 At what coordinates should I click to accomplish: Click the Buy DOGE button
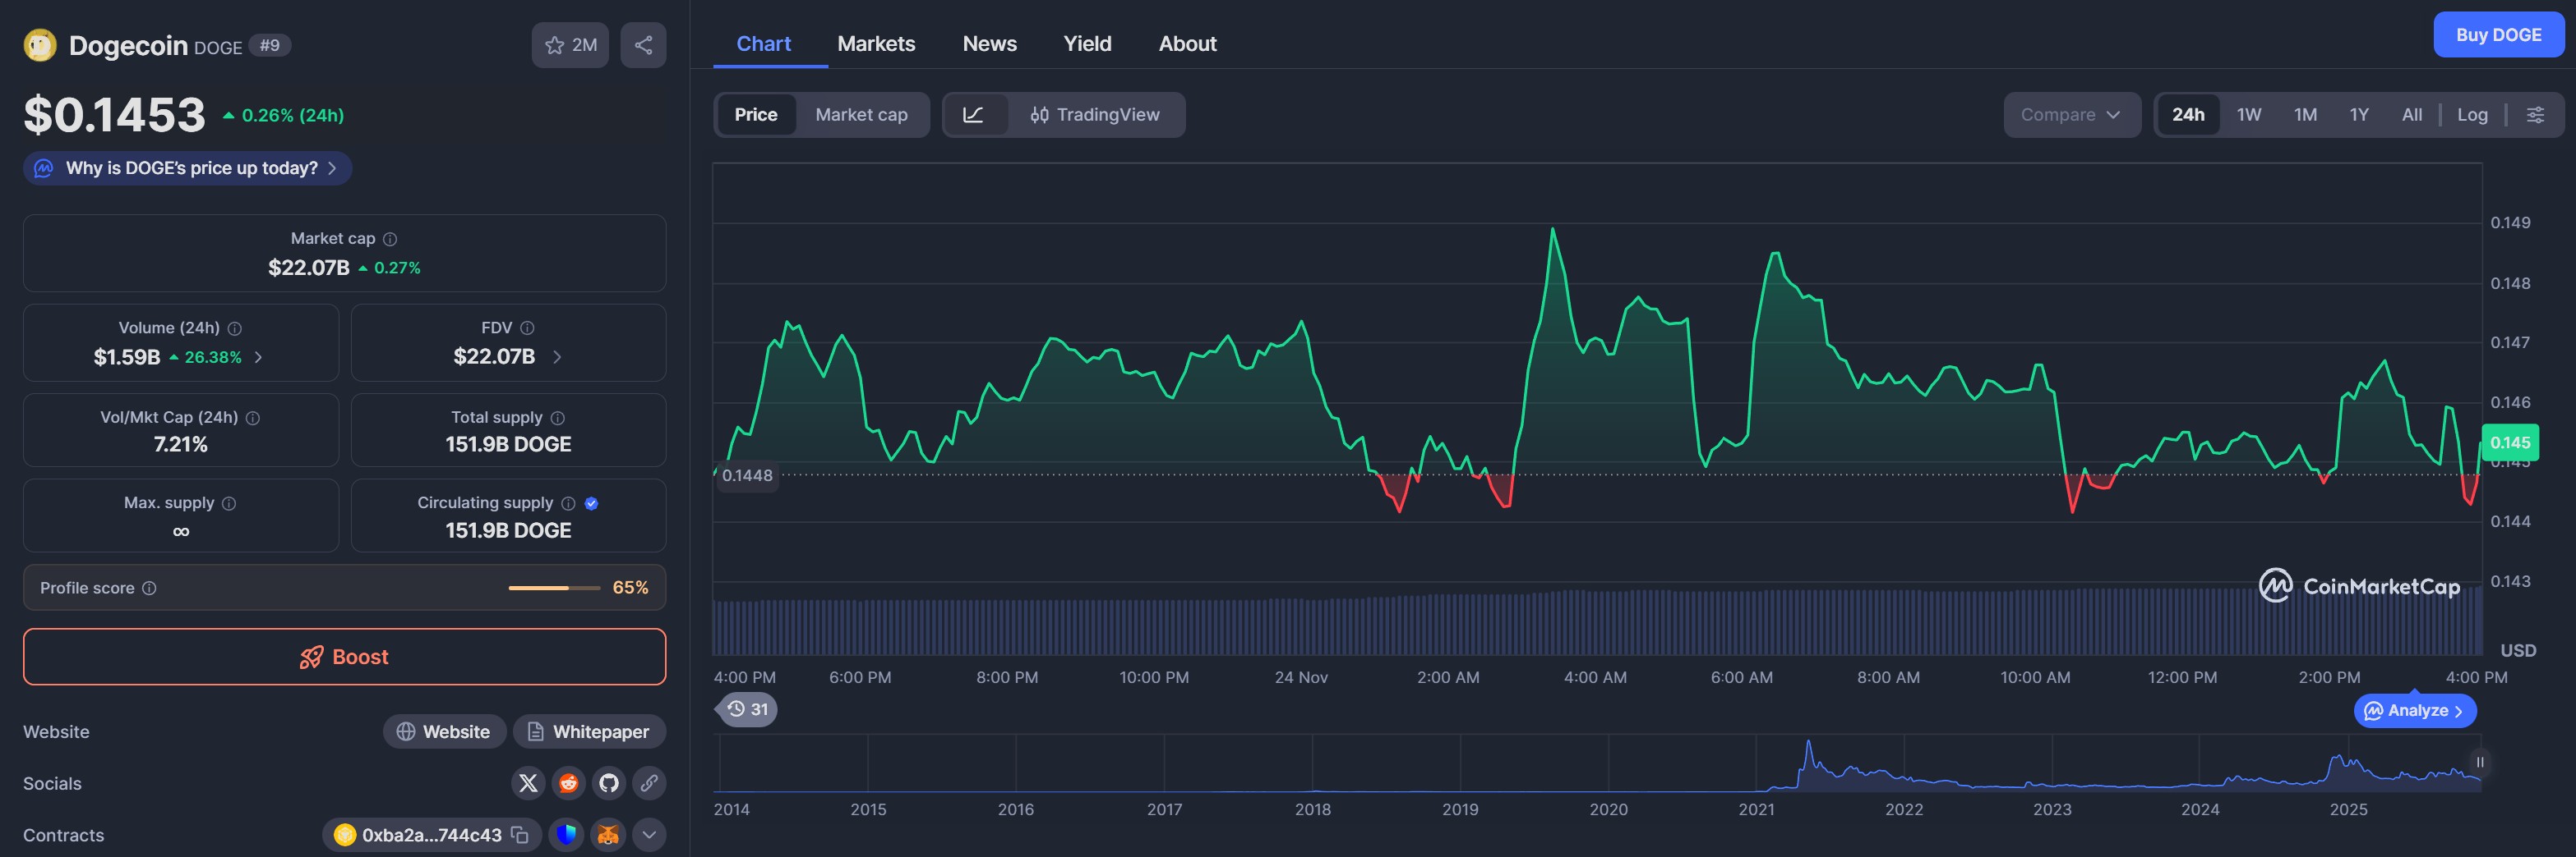pyautogui.click(x=2497, y=35)
